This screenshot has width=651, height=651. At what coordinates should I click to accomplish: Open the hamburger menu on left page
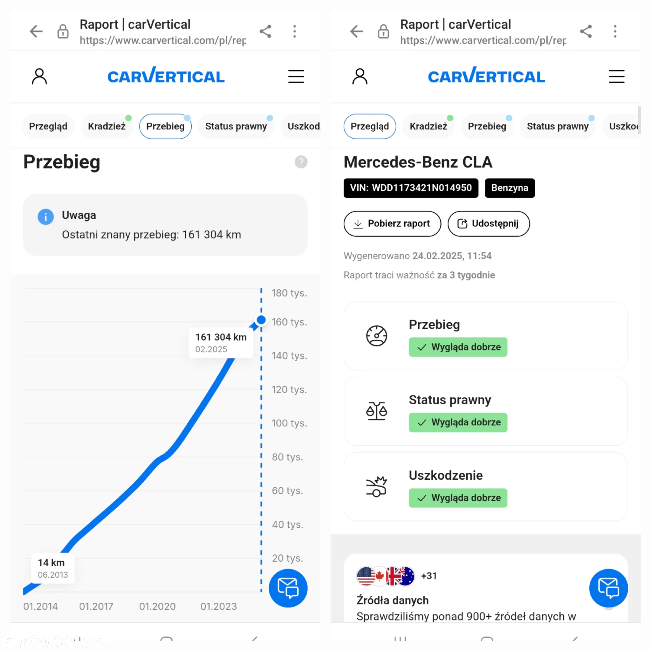296,77
